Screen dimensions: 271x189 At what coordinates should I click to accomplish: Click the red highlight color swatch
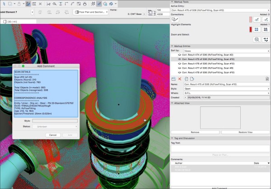coord(251,29)
